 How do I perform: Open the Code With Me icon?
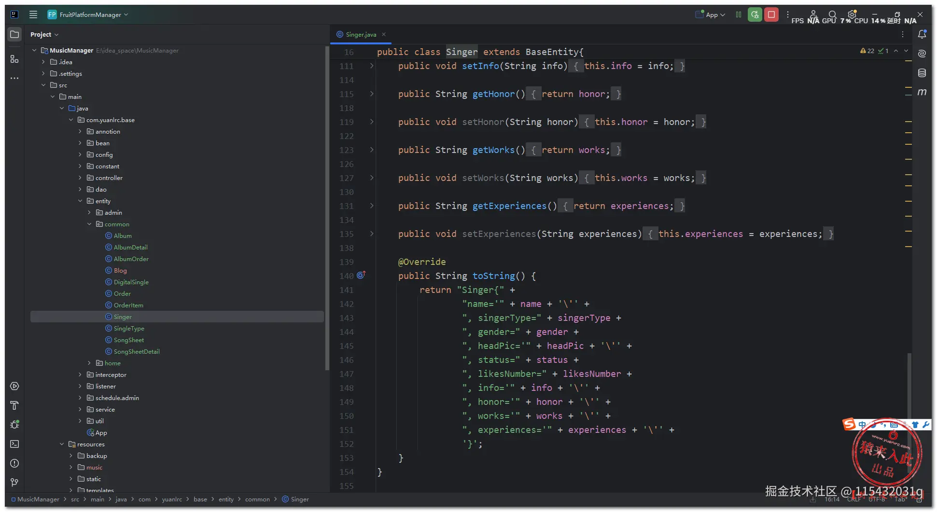[813, 14]
